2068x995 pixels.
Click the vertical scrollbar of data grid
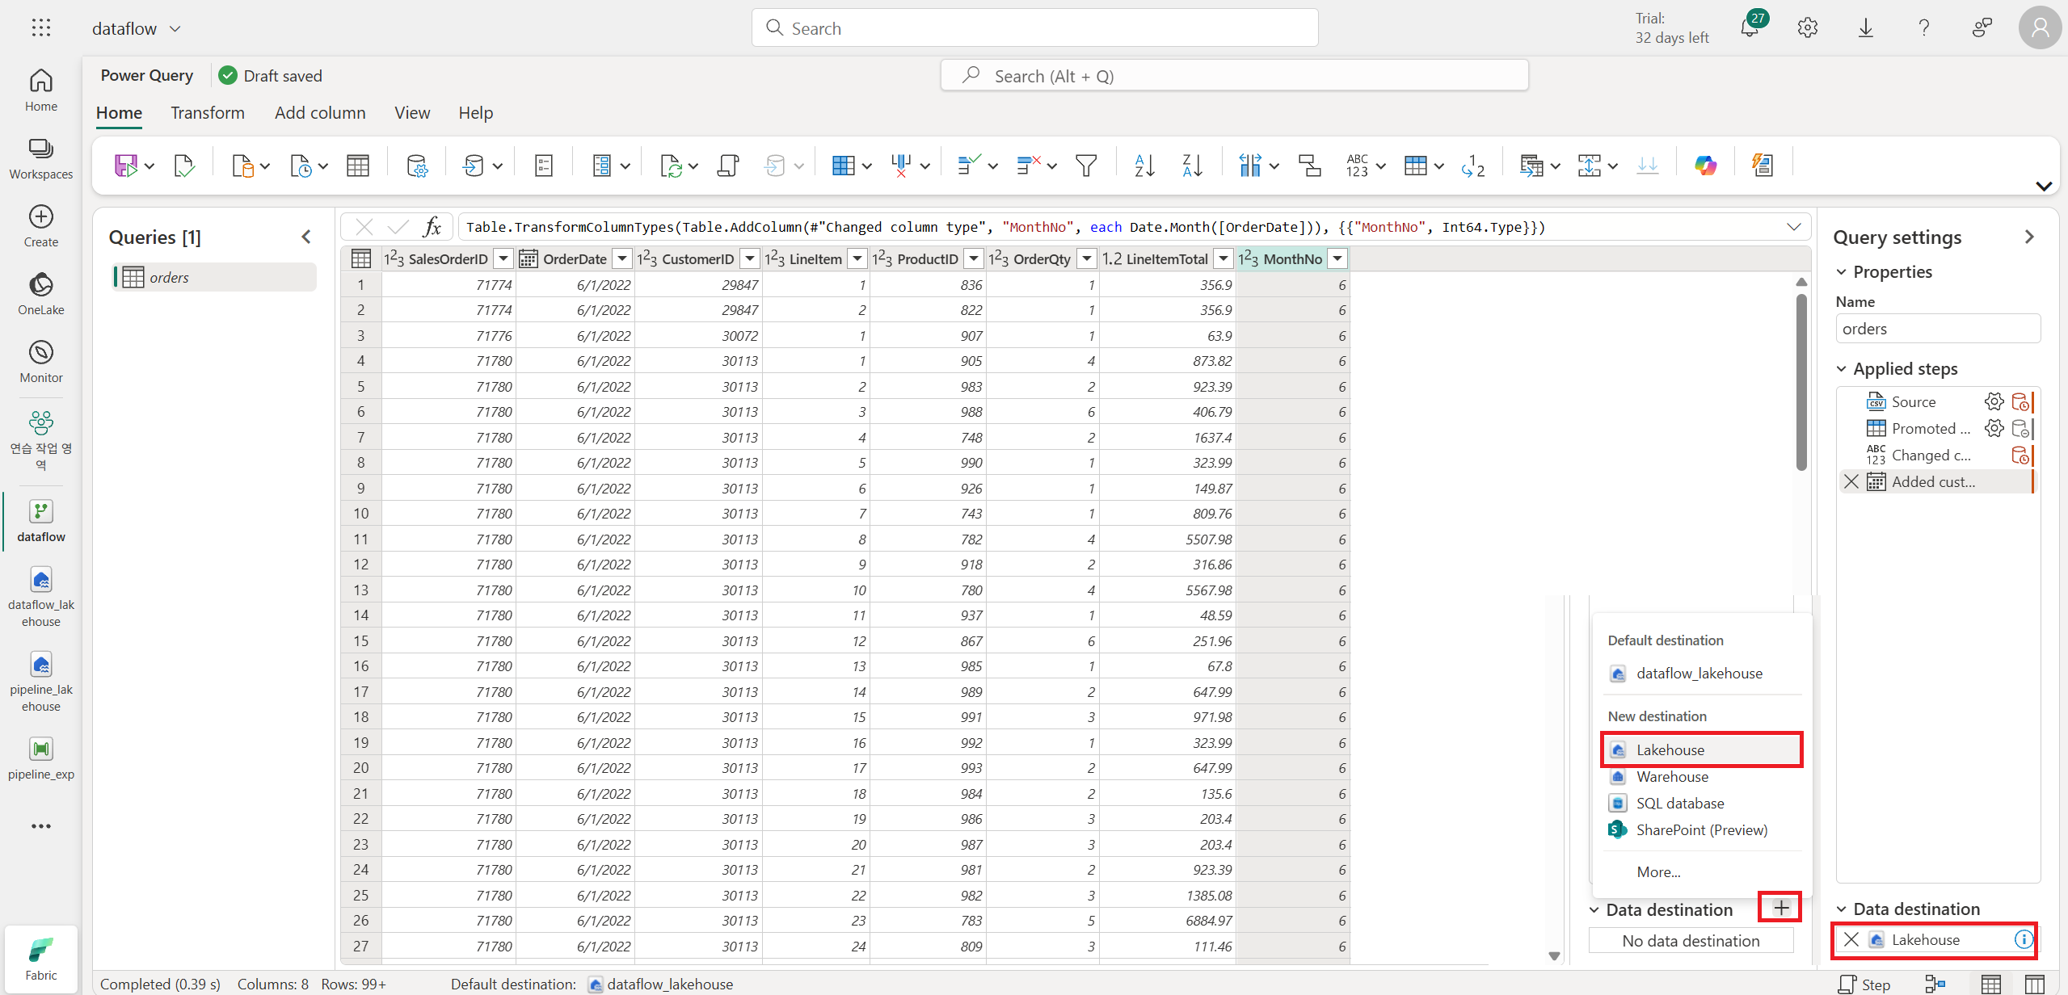(1801, 381)
